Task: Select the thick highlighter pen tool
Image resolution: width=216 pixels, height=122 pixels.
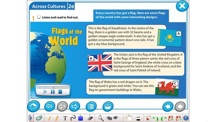Action: (x=57, y=118)
